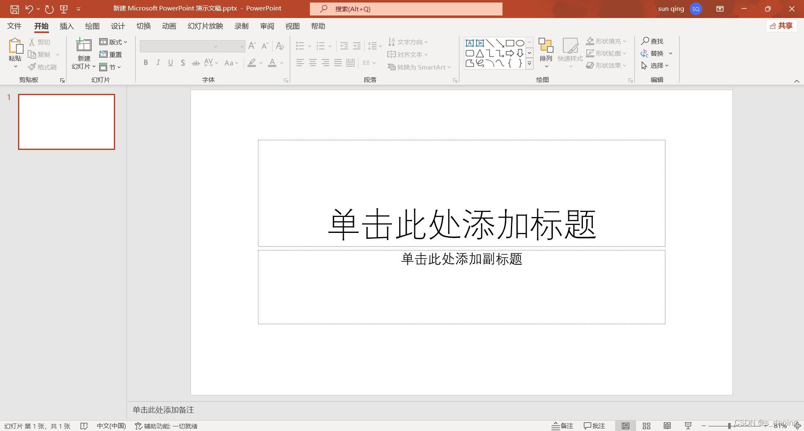Click the center alignment icon
804x431 pixels.
pos(312,62)
